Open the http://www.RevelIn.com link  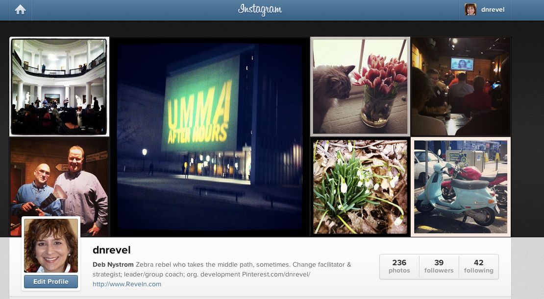(127, 284)
